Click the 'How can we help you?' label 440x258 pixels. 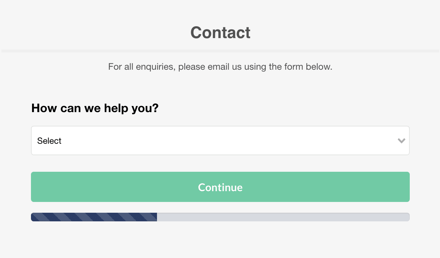click(x=95, y=108)
